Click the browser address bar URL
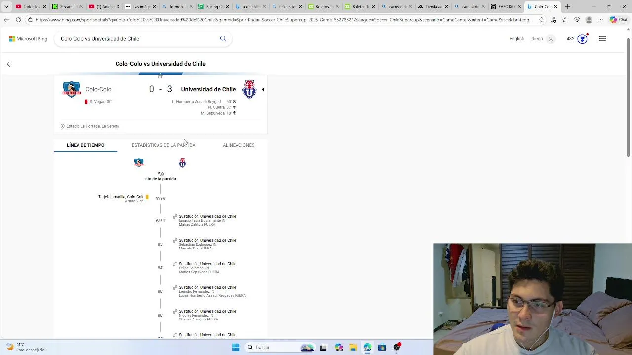The height and width of the screenshot is (355, 632). pos(284,20)
